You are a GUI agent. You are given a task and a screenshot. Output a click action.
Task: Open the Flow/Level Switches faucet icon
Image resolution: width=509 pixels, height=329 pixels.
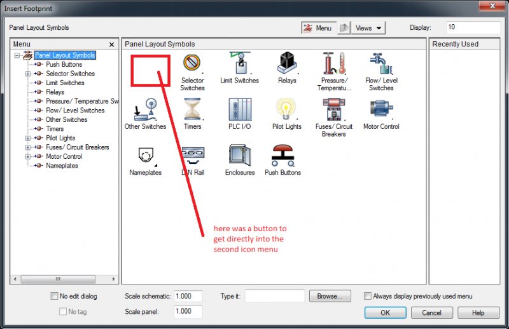pyautogui.click(x=381, y=64)
